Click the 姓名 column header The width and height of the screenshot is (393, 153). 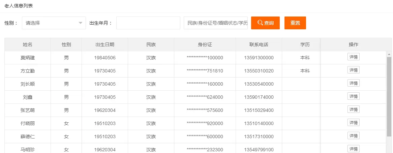point(28,44)
